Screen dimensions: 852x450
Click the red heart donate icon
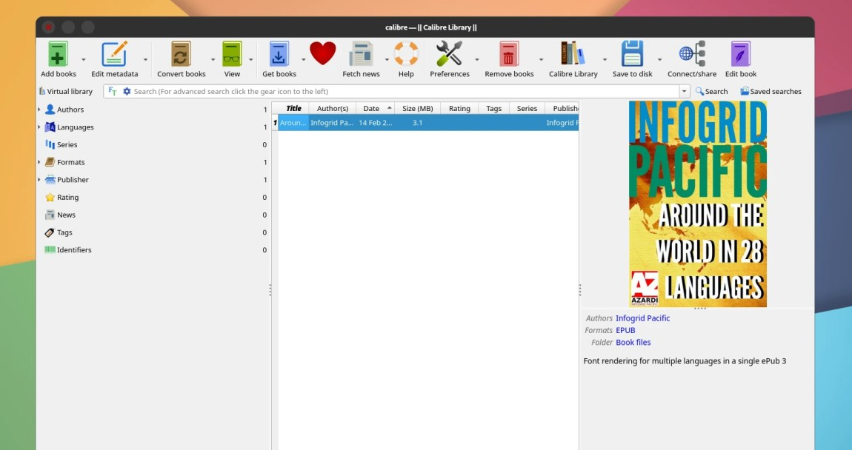[323, 54]
